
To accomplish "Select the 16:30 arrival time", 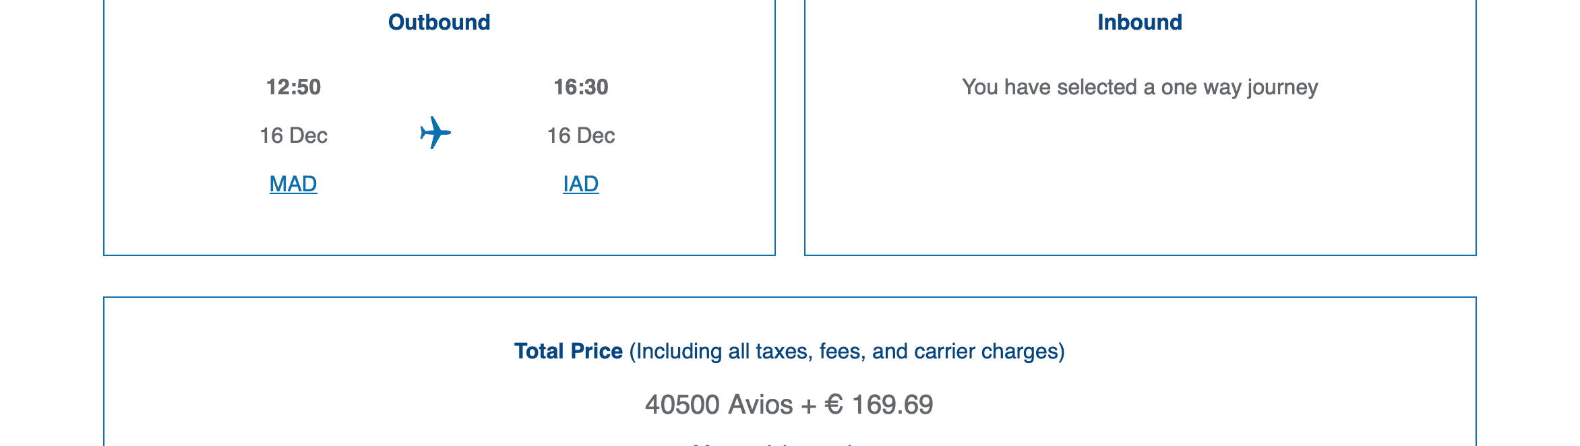I will click(x=580, y=87).
